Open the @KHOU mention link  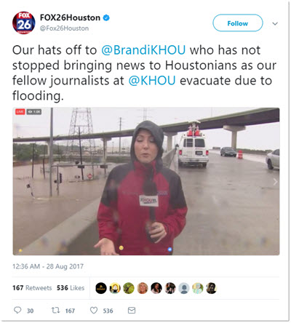[152, 81]
